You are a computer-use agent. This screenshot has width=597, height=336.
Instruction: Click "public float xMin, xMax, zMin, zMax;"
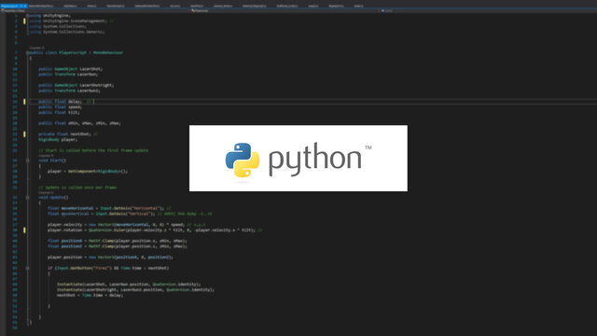(x=79, y=123)
